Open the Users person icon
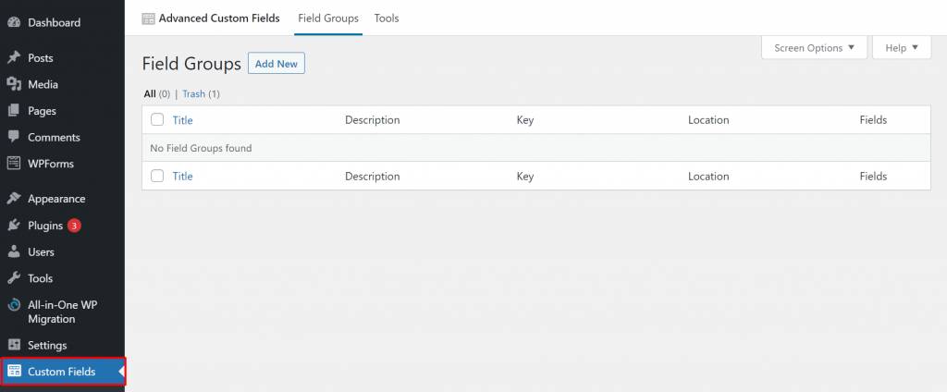The height and width of the screenshot is (392, 947). (14, 251)
